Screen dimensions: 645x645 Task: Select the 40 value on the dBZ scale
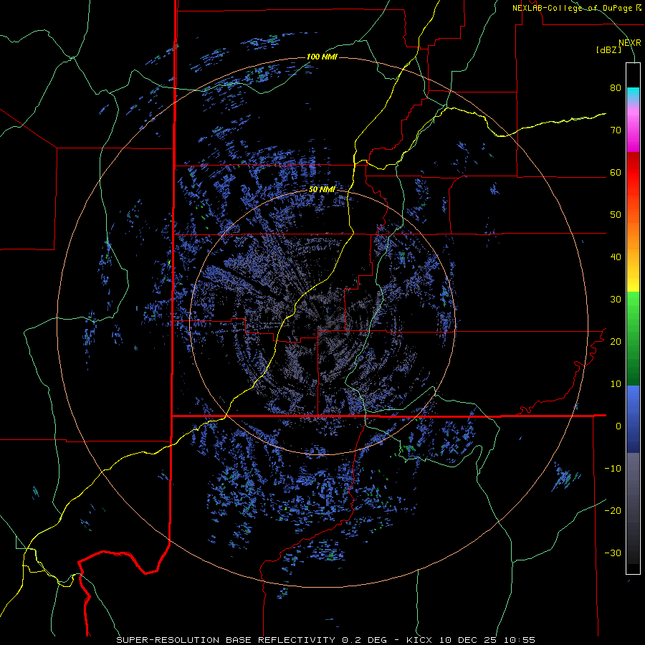[x=616, y=257]
